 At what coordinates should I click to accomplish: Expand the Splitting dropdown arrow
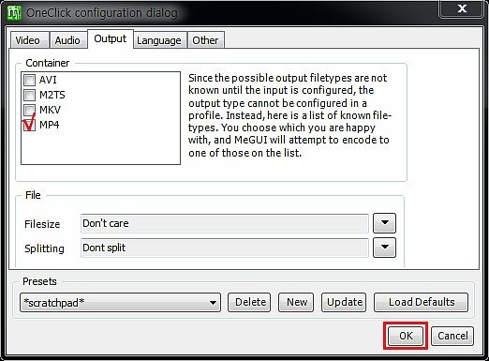click(x=385, y=248)
